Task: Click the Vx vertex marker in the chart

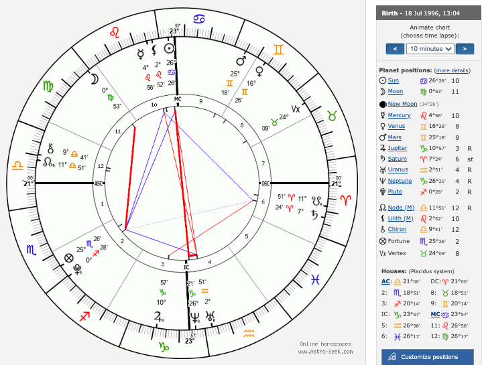Action: 296,108
